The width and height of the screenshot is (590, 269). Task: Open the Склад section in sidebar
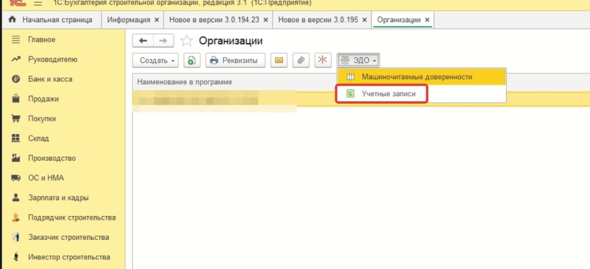[x=39, y=138]
